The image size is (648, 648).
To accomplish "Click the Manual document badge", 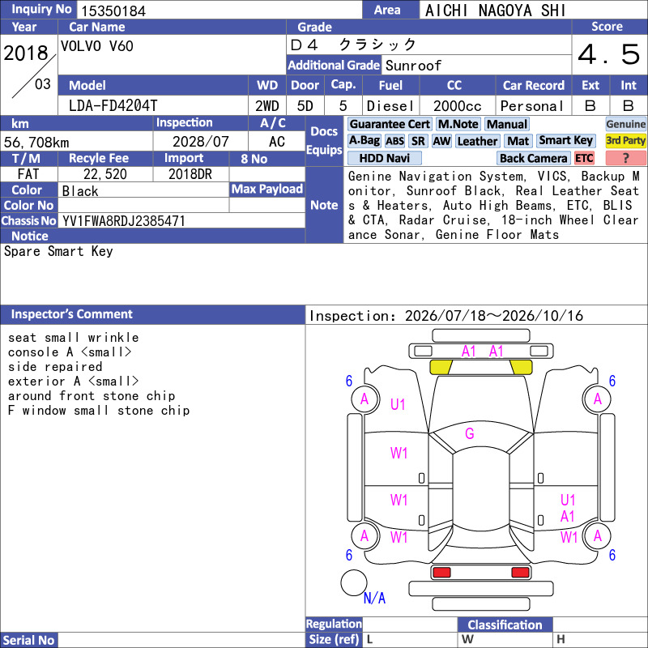I will [507, 124].
